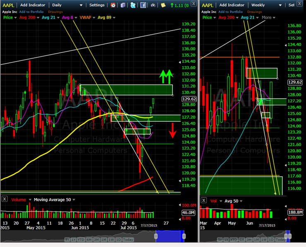The image size is (306, 247).
Task: Select the 5Y range in Weekly chart
Action: [x=220, y=240]
